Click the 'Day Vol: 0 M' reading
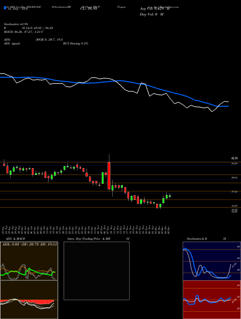241x319 pixels. pyautogui.click(x=151, y=14)
